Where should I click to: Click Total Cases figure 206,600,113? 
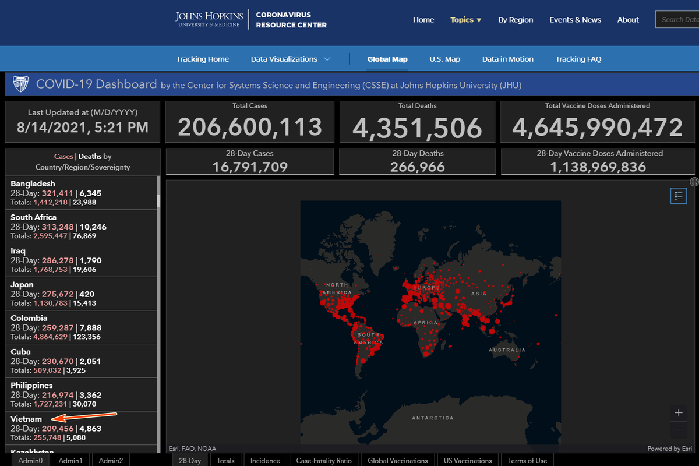point(250,128)
